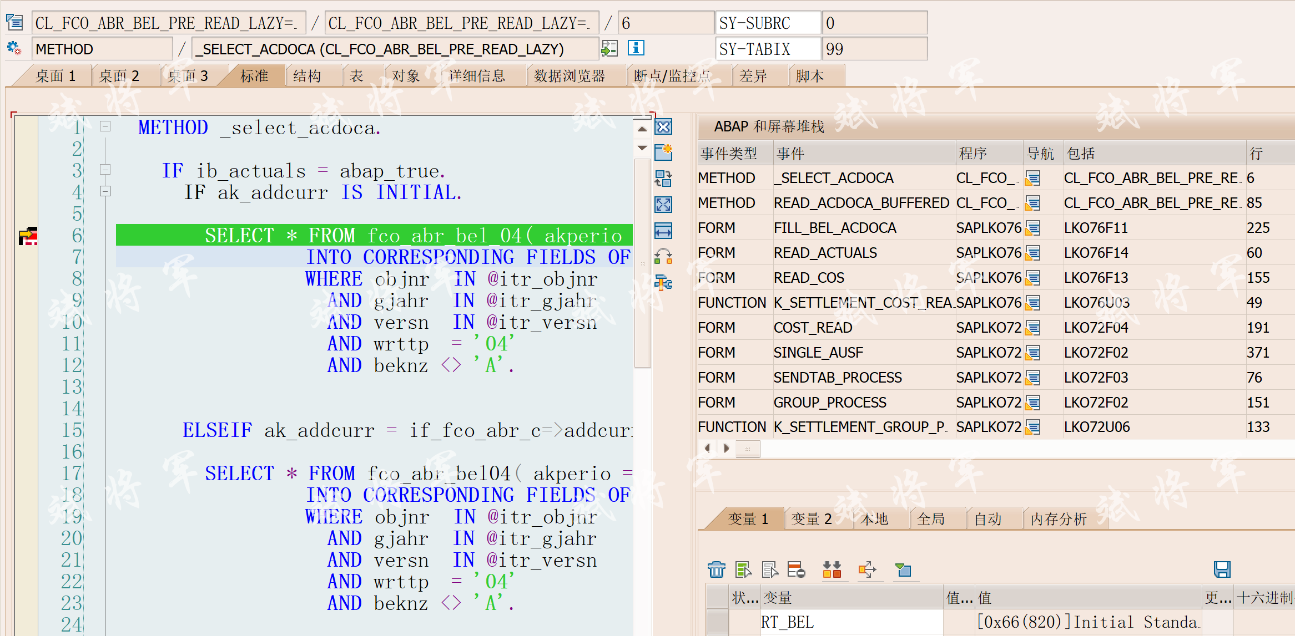Screen dimensions: 1295x636
Task: Navigate to READ_ACTUALS stack entry
Action: 825,252
